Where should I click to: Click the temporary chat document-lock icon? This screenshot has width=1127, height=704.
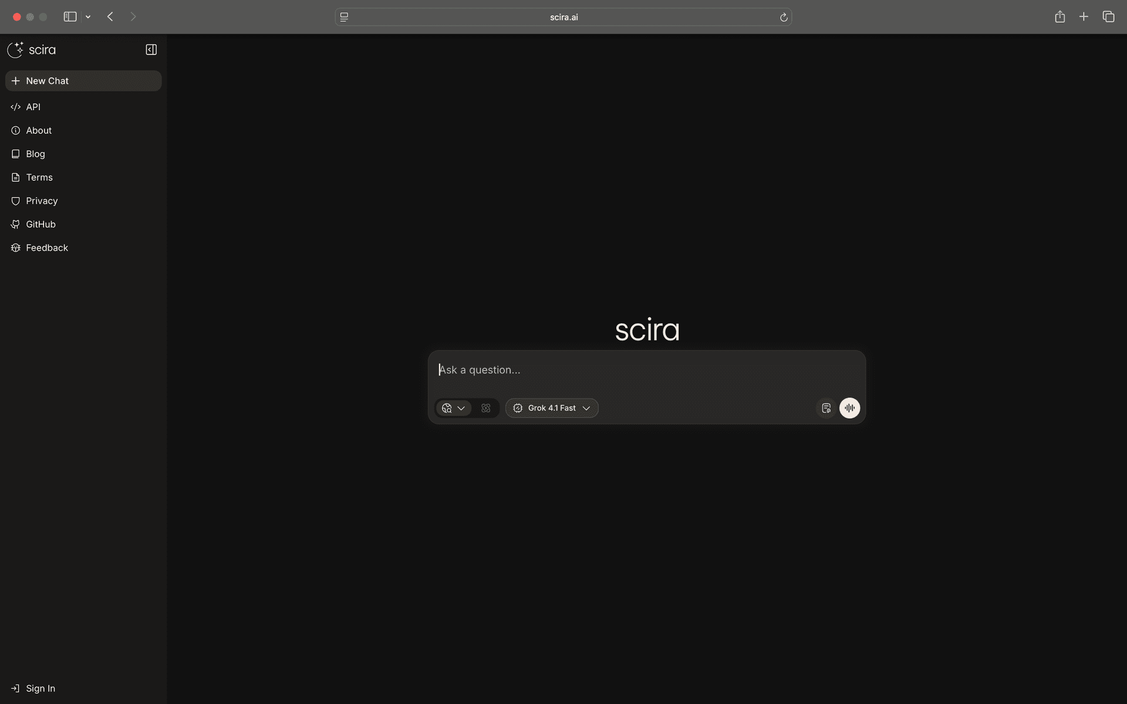(826, 408)
